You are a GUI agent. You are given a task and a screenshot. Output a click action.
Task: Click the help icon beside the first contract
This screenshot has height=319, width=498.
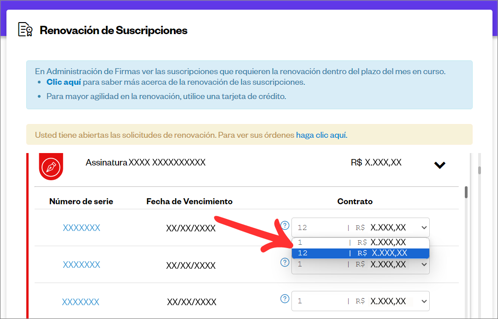(x=285, y=225)
